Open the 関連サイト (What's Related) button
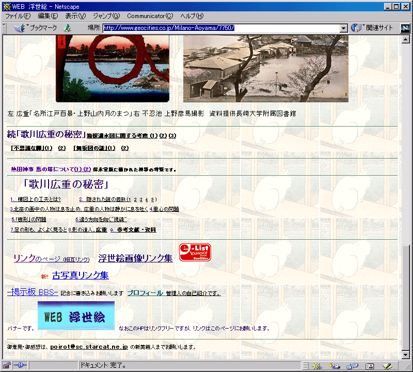413x372 pixels. tap(372, 28)
